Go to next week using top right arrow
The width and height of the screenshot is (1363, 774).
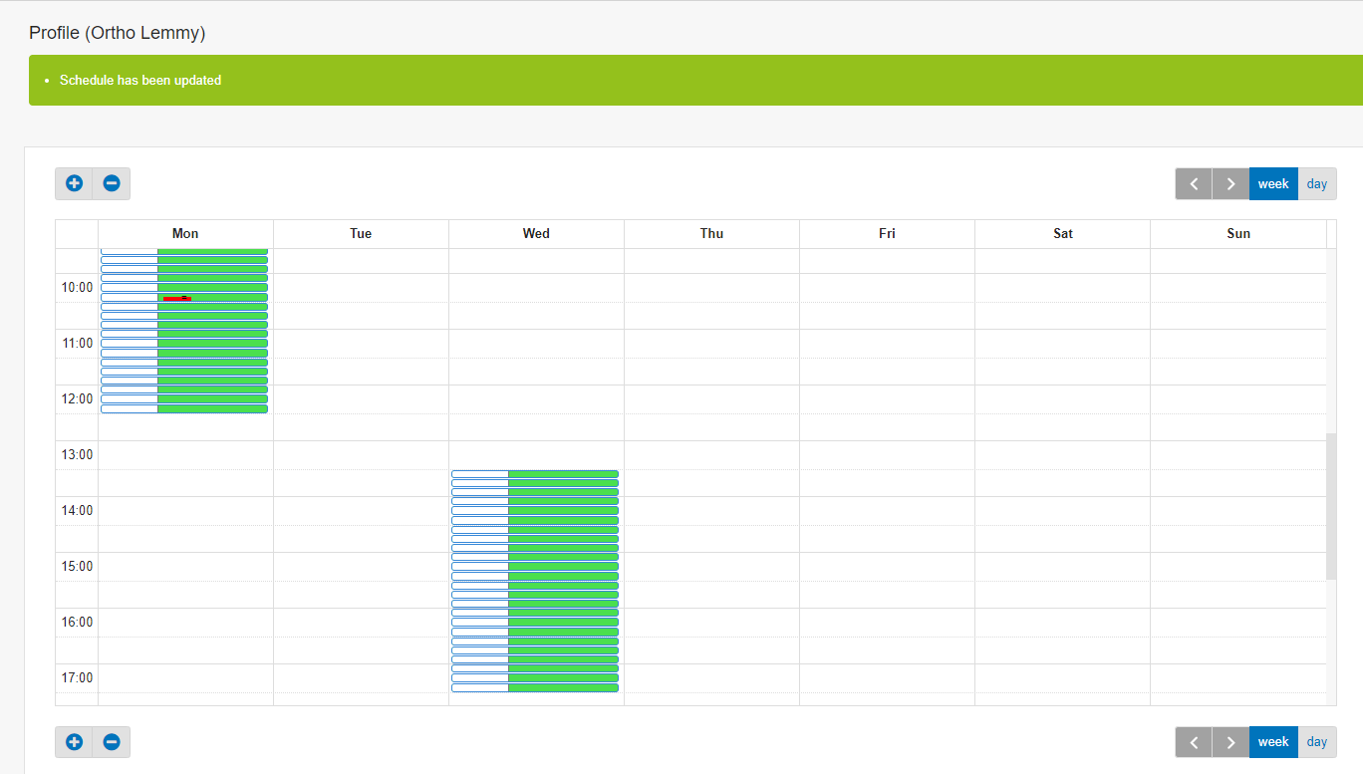point(1230,184)
